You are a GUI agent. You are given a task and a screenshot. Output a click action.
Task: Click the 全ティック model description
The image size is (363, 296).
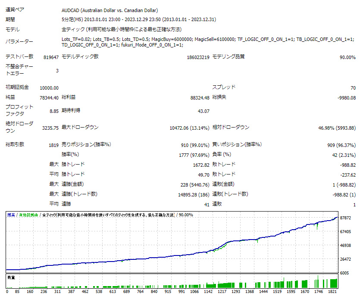point(122,29)
